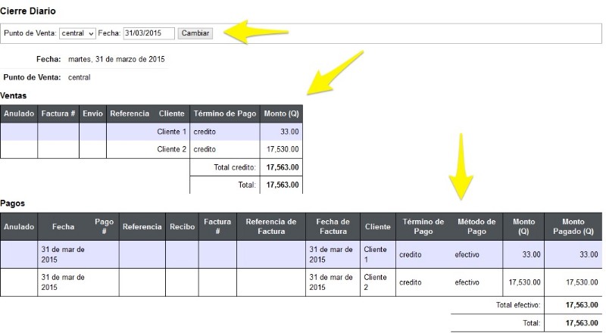This screenshot has width=606, height=333.
Task: Click the Total credito value in Ventas
Action: (283, 167)
